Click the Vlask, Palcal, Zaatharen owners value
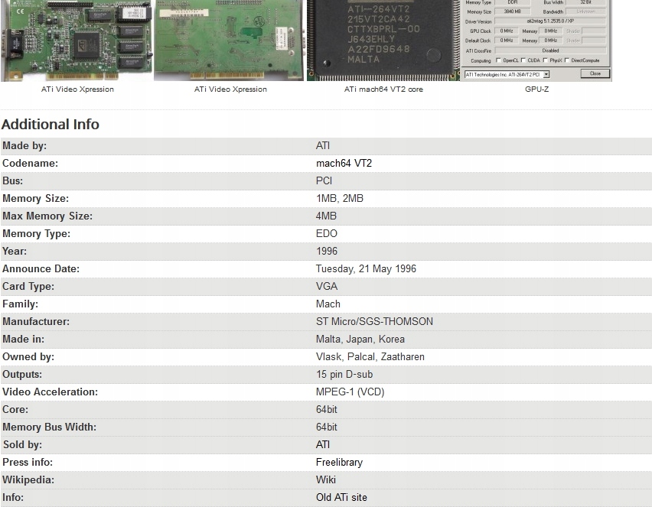 coord(370,357)
